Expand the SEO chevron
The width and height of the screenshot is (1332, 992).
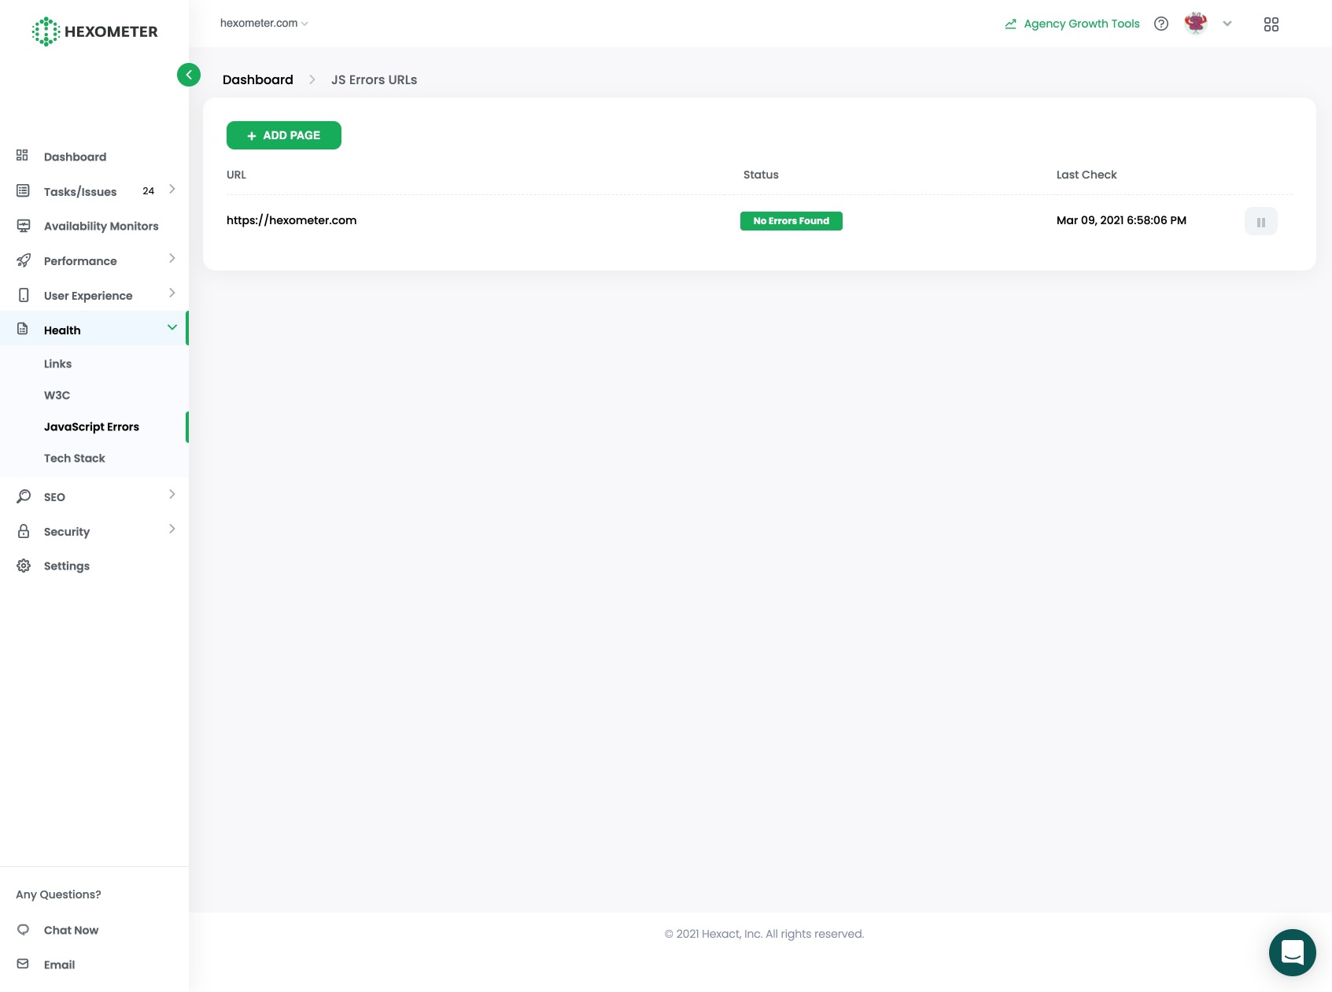(172, 494)
